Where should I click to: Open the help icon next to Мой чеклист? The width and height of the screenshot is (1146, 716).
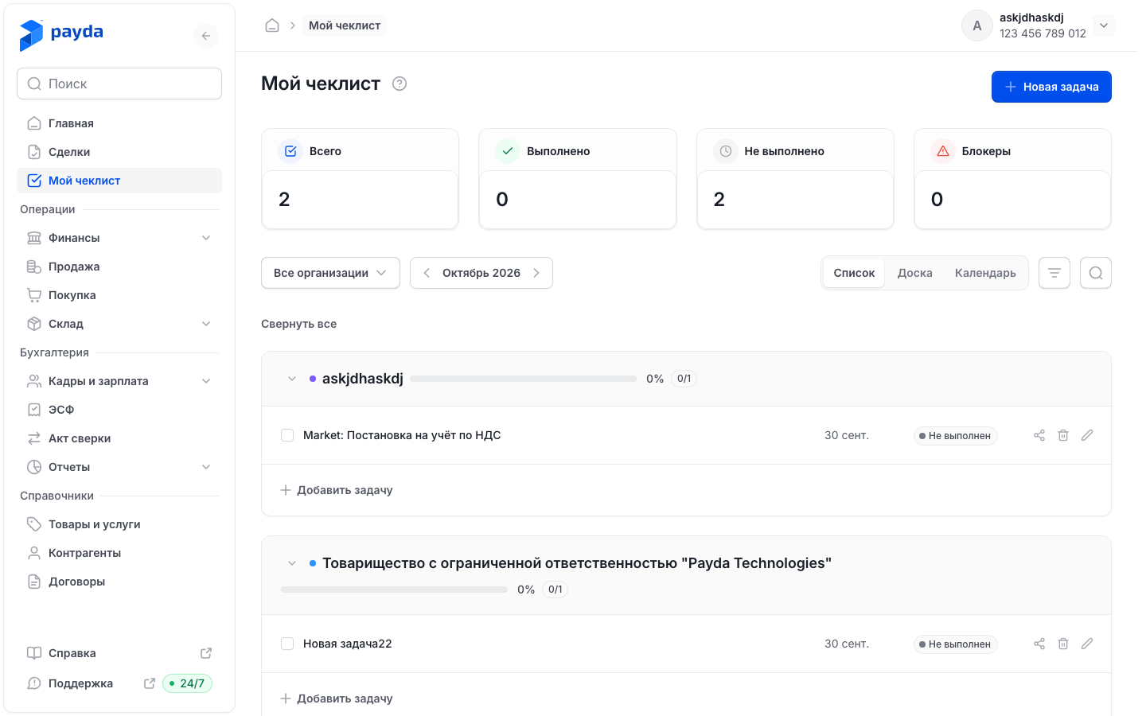(x=400, y=84)
